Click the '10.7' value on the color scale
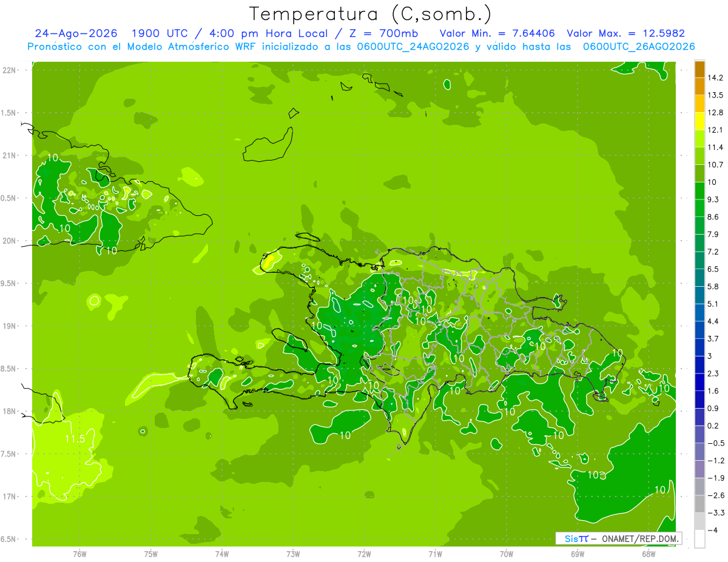The height and width of the screenshot is (562, 728). [x=716, y=165]
